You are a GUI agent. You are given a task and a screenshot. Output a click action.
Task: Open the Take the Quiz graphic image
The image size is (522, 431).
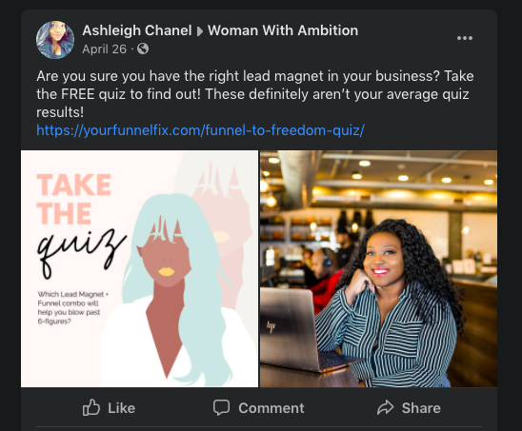coord(139,268)
